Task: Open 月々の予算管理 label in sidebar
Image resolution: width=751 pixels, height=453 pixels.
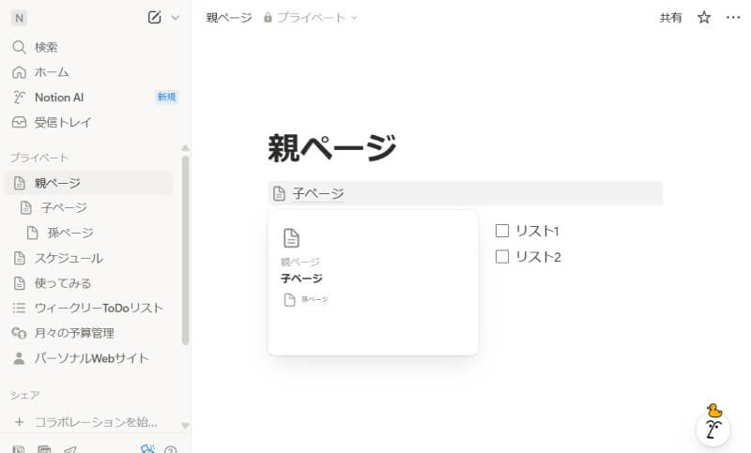Action: coord(74,333)
